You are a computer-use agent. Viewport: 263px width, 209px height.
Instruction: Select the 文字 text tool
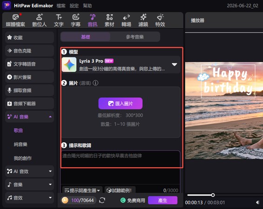(x=59, y=20)
